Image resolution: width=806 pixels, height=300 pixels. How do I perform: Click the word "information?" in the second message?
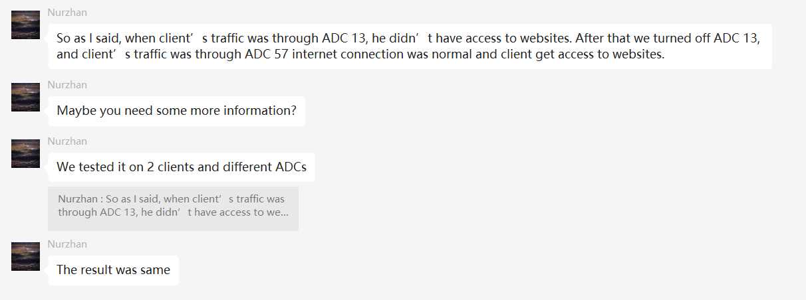(261, 111)
